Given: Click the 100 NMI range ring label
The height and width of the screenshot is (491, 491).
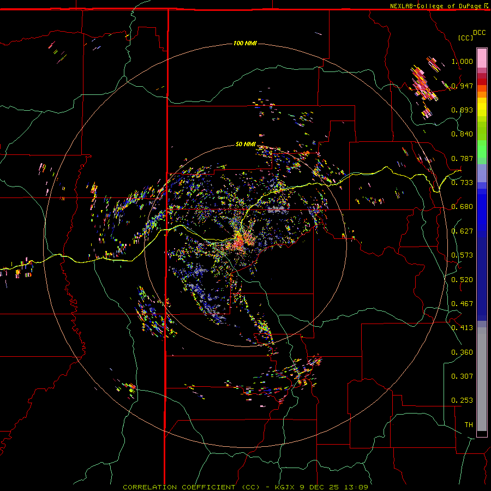Looking at the screenshot, I should point(245,43).
